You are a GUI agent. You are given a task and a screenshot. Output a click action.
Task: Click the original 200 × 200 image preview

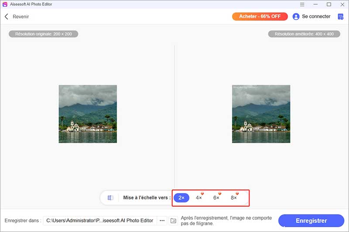point(88,114)
